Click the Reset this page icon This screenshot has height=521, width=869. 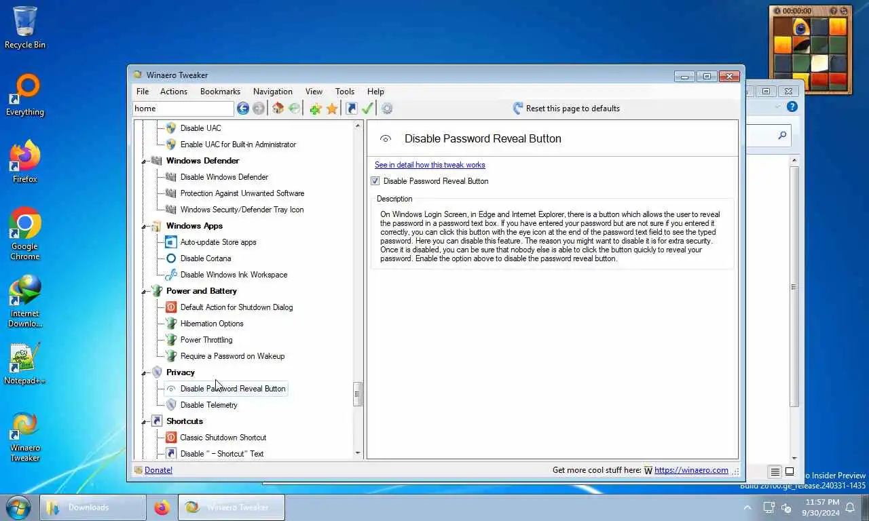pos(518,109)
